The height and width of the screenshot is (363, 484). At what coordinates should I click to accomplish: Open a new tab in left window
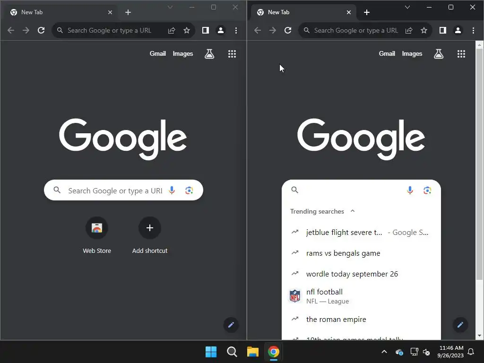tap(128, 12)
